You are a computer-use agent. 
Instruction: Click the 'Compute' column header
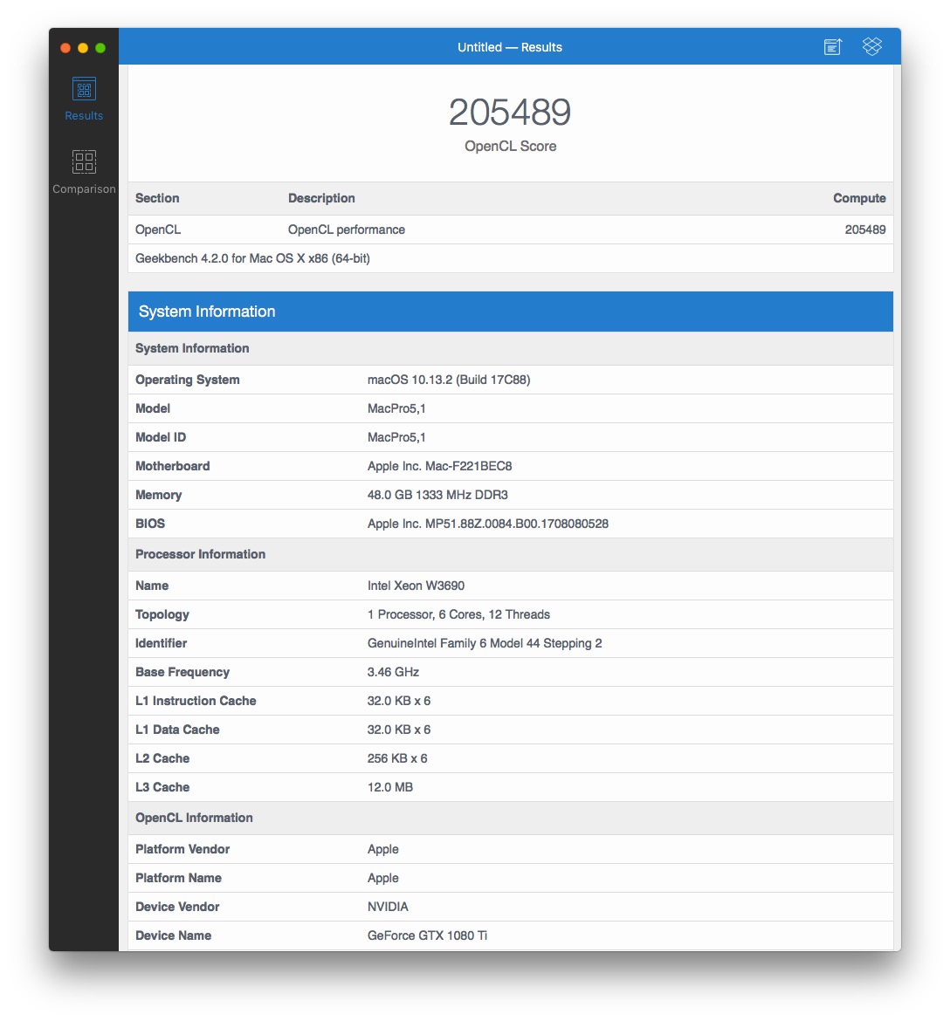coord(859,198)
